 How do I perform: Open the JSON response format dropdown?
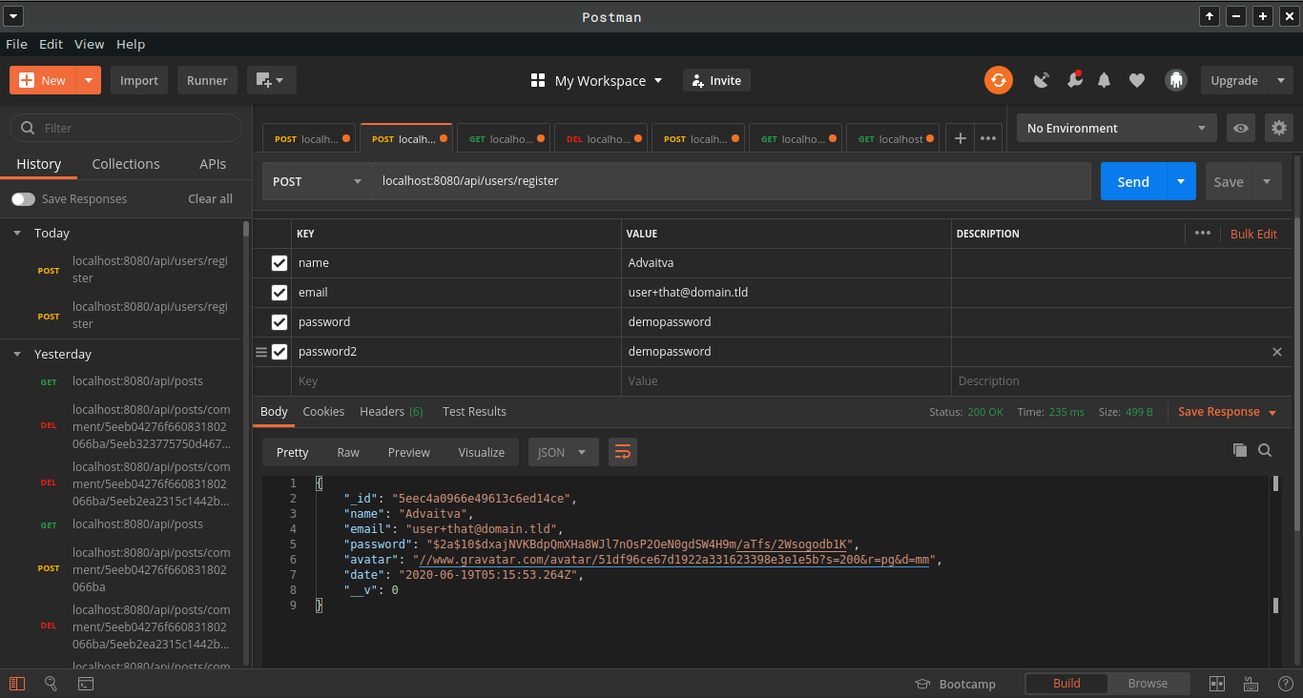563,452
